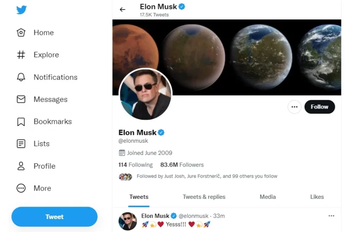View the 83.6M Followers list
This screenshot has width=350, height=232.
click(182, 165)
